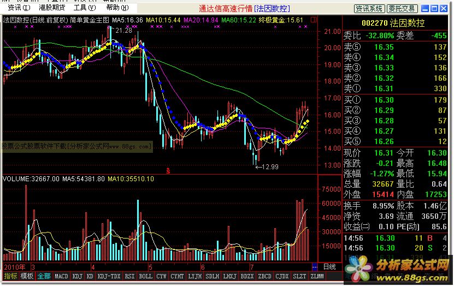Viewport: 454px width, 286px height.
Task: Select the LYJH indicator tab
Action: click(195, 276)
